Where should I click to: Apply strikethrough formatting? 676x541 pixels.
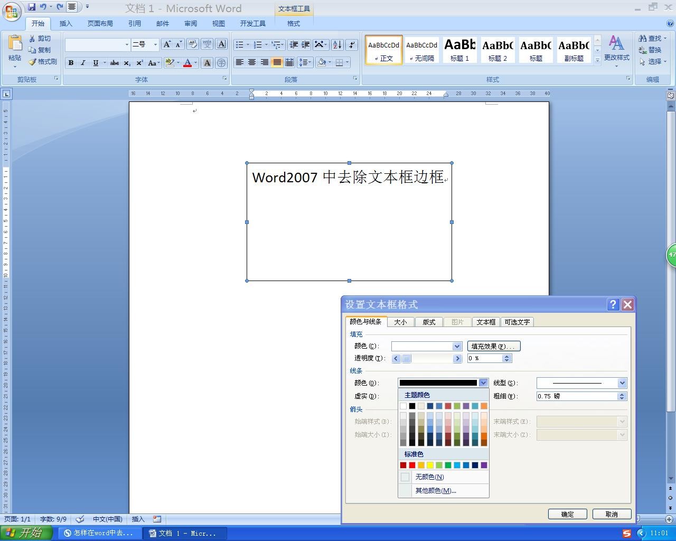coord(114,63)
